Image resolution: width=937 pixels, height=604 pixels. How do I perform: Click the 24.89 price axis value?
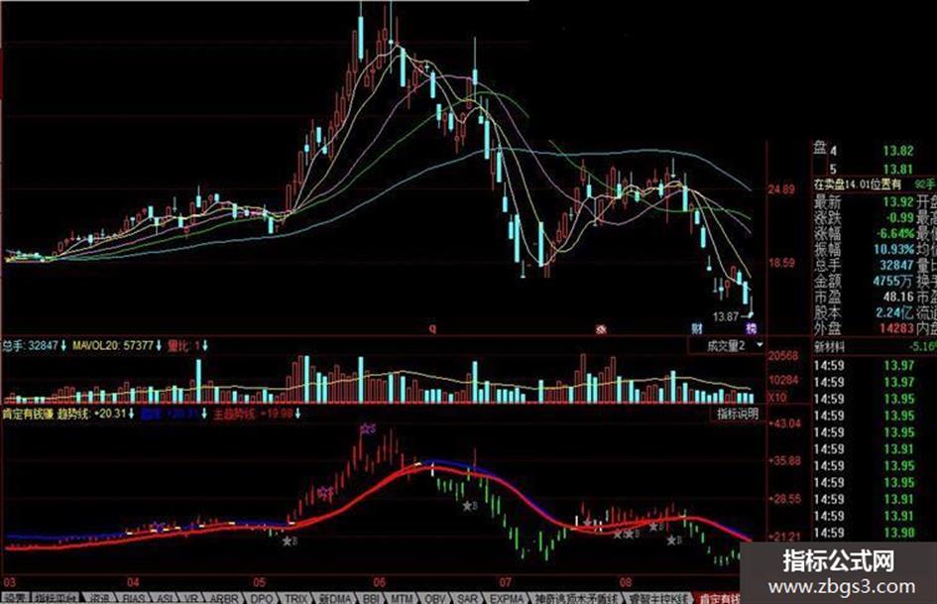tap(781, 190)
